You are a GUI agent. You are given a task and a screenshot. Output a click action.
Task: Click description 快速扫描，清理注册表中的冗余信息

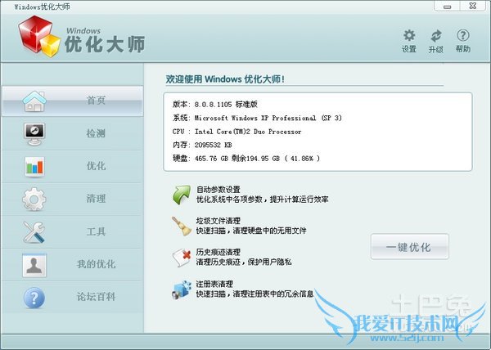pyautogui.click(x=255, y=294)
